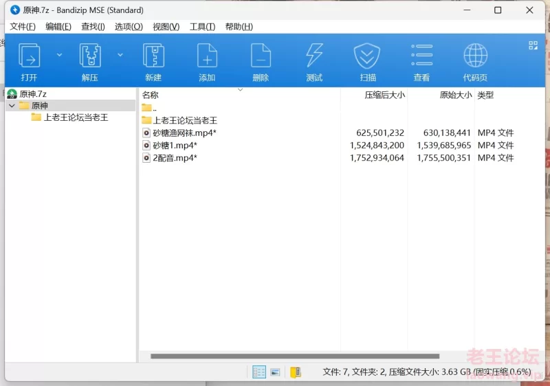
Task: Open the 帮助(H) menu
Action: click(239, 27)
